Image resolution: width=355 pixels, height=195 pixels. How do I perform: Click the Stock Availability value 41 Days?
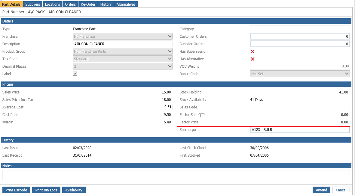256,99
